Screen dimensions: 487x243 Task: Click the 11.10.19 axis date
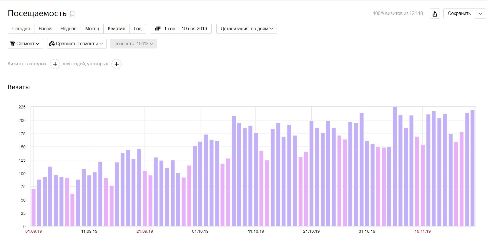(256, 231)
